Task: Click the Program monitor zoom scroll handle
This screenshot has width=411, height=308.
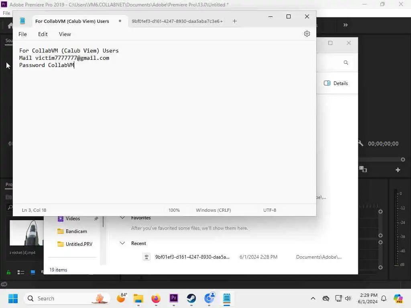Action: click(x=403, y=160)
